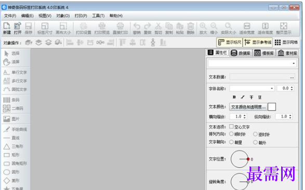This screenshot has width=305, height=190.
Task: Select the 选择 selection arrow tool
Action: 11,53
